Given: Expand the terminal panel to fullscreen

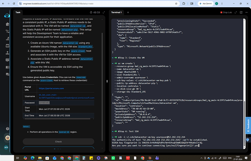Looking at the screenshot, I should pyautogui.click(x=236, y=12).
